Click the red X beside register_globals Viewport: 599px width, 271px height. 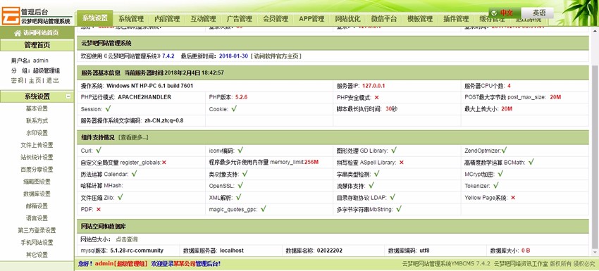click(164, 163)
